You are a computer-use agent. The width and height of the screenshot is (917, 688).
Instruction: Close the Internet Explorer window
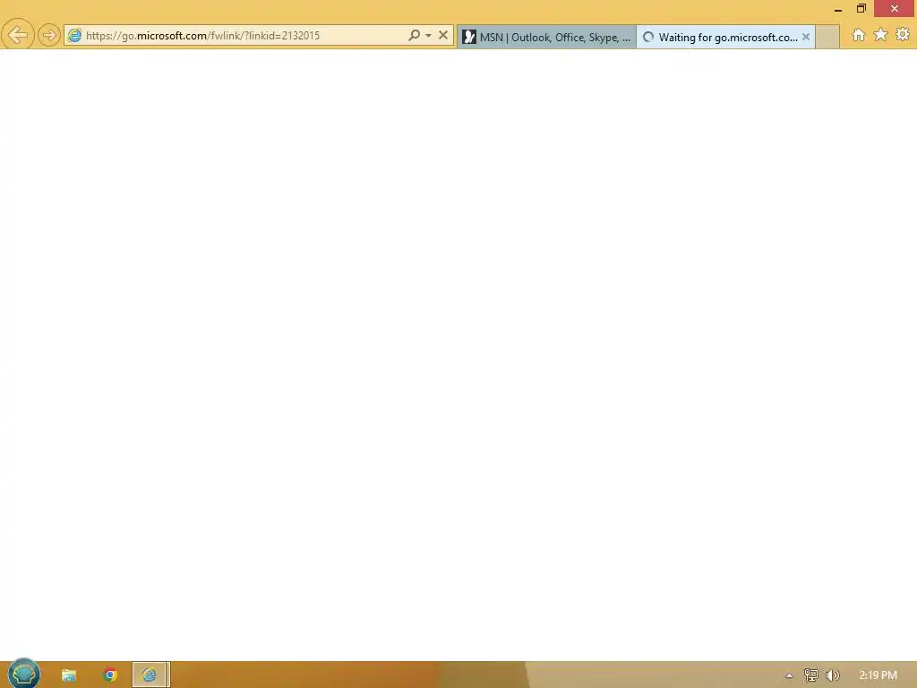click(x=895, y=8)
